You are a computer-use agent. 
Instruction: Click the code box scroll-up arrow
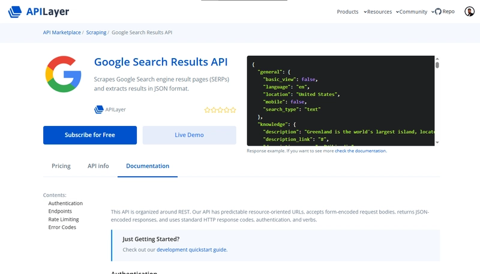tap(437, 59)
